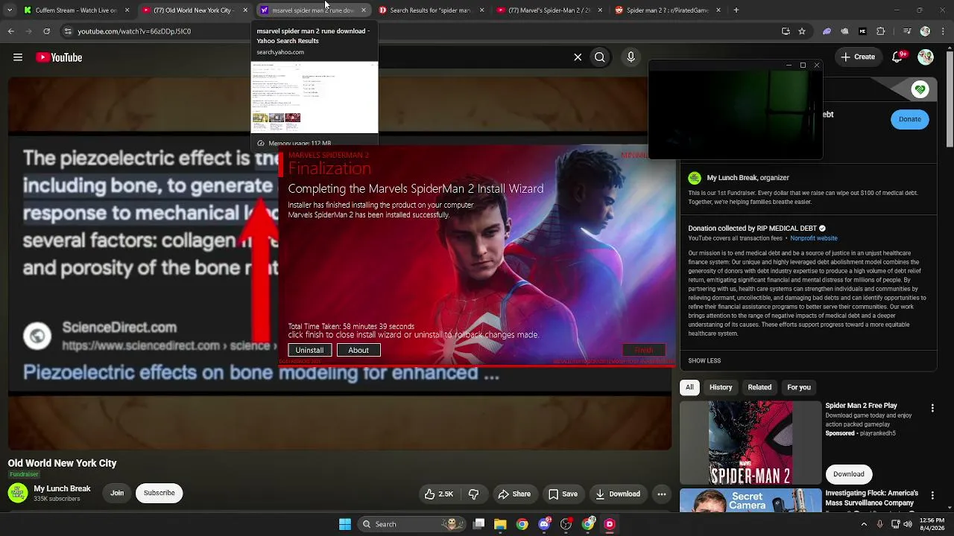Open Windows Start menu

[x=345, y=524]
